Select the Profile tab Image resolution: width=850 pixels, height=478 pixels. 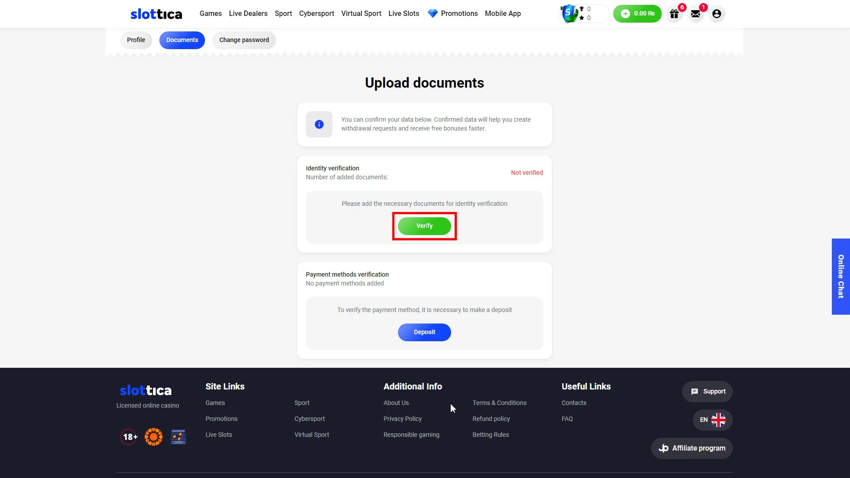pos(136,40)
